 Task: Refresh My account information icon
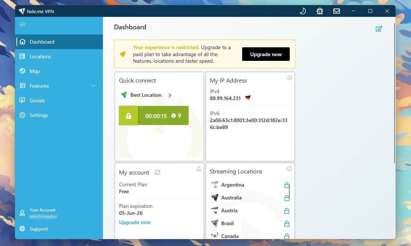[158, 172]
